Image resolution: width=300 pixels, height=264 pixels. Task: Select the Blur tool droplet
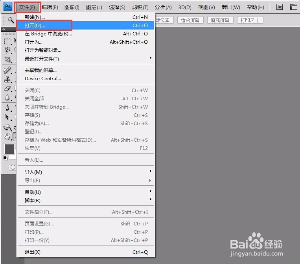(7, 98)
